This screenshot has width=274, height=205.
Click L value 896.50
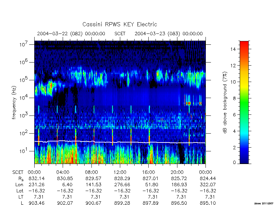[x=179, y=203]
